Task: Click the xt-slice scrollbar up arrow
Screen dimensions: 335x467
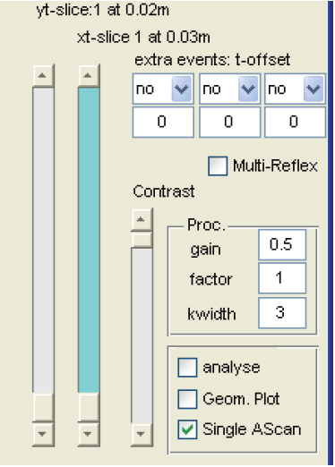Action: (x=89, y=75)
